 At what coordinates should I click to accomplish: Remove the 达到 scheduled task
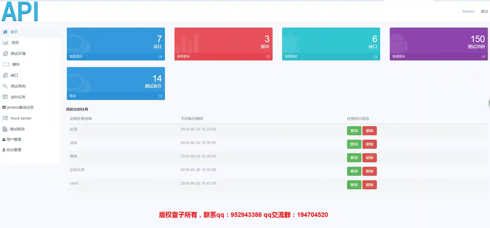[x=370, y=131]
